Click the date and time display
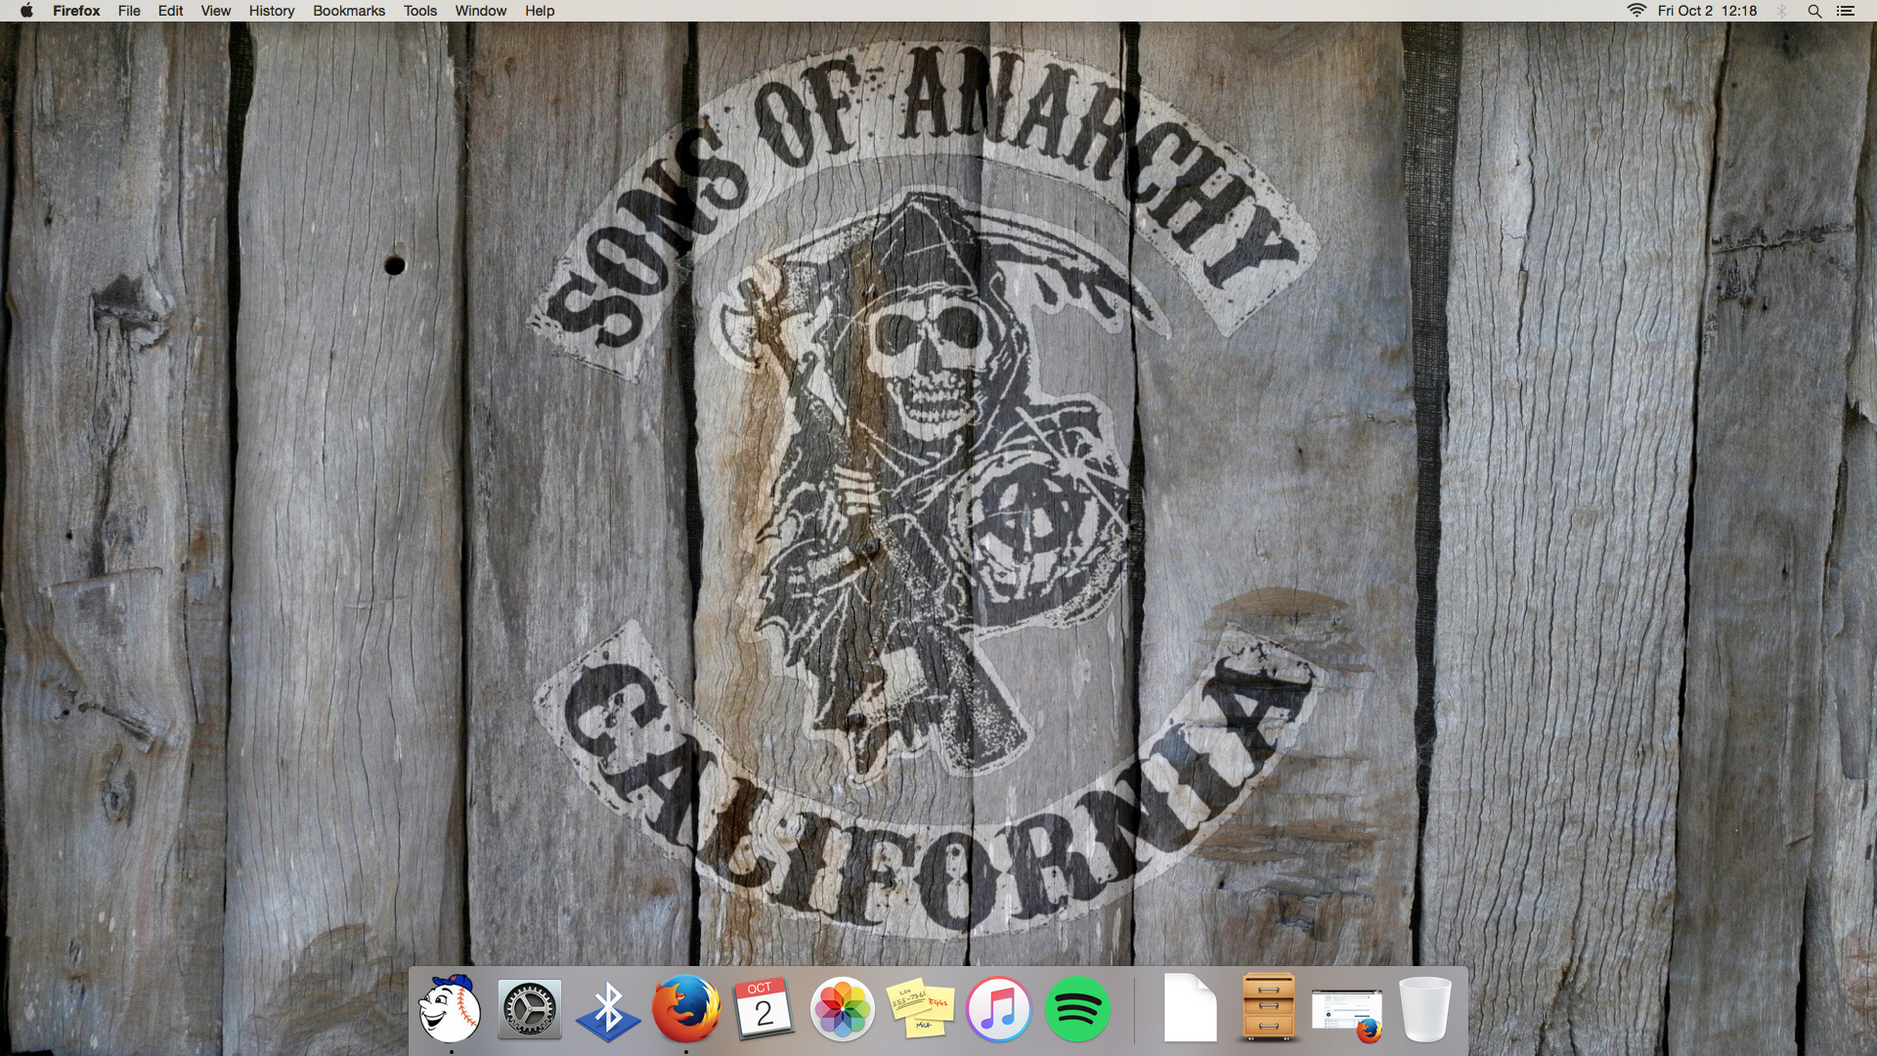The image size is (1877, 1056). [x=1707, y=11]
